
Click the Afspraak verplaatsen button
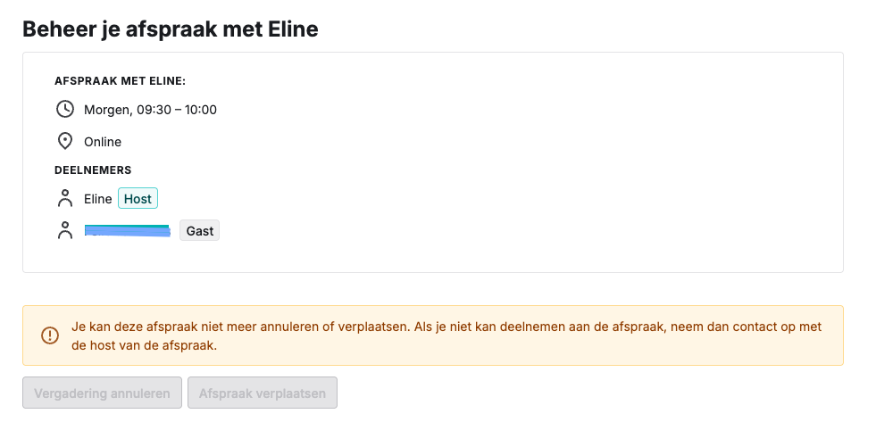(263, 393)
